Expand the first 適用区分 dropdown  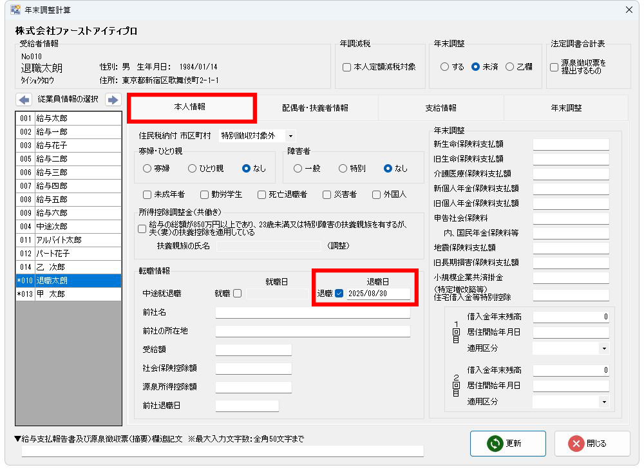tap(603, 348)
